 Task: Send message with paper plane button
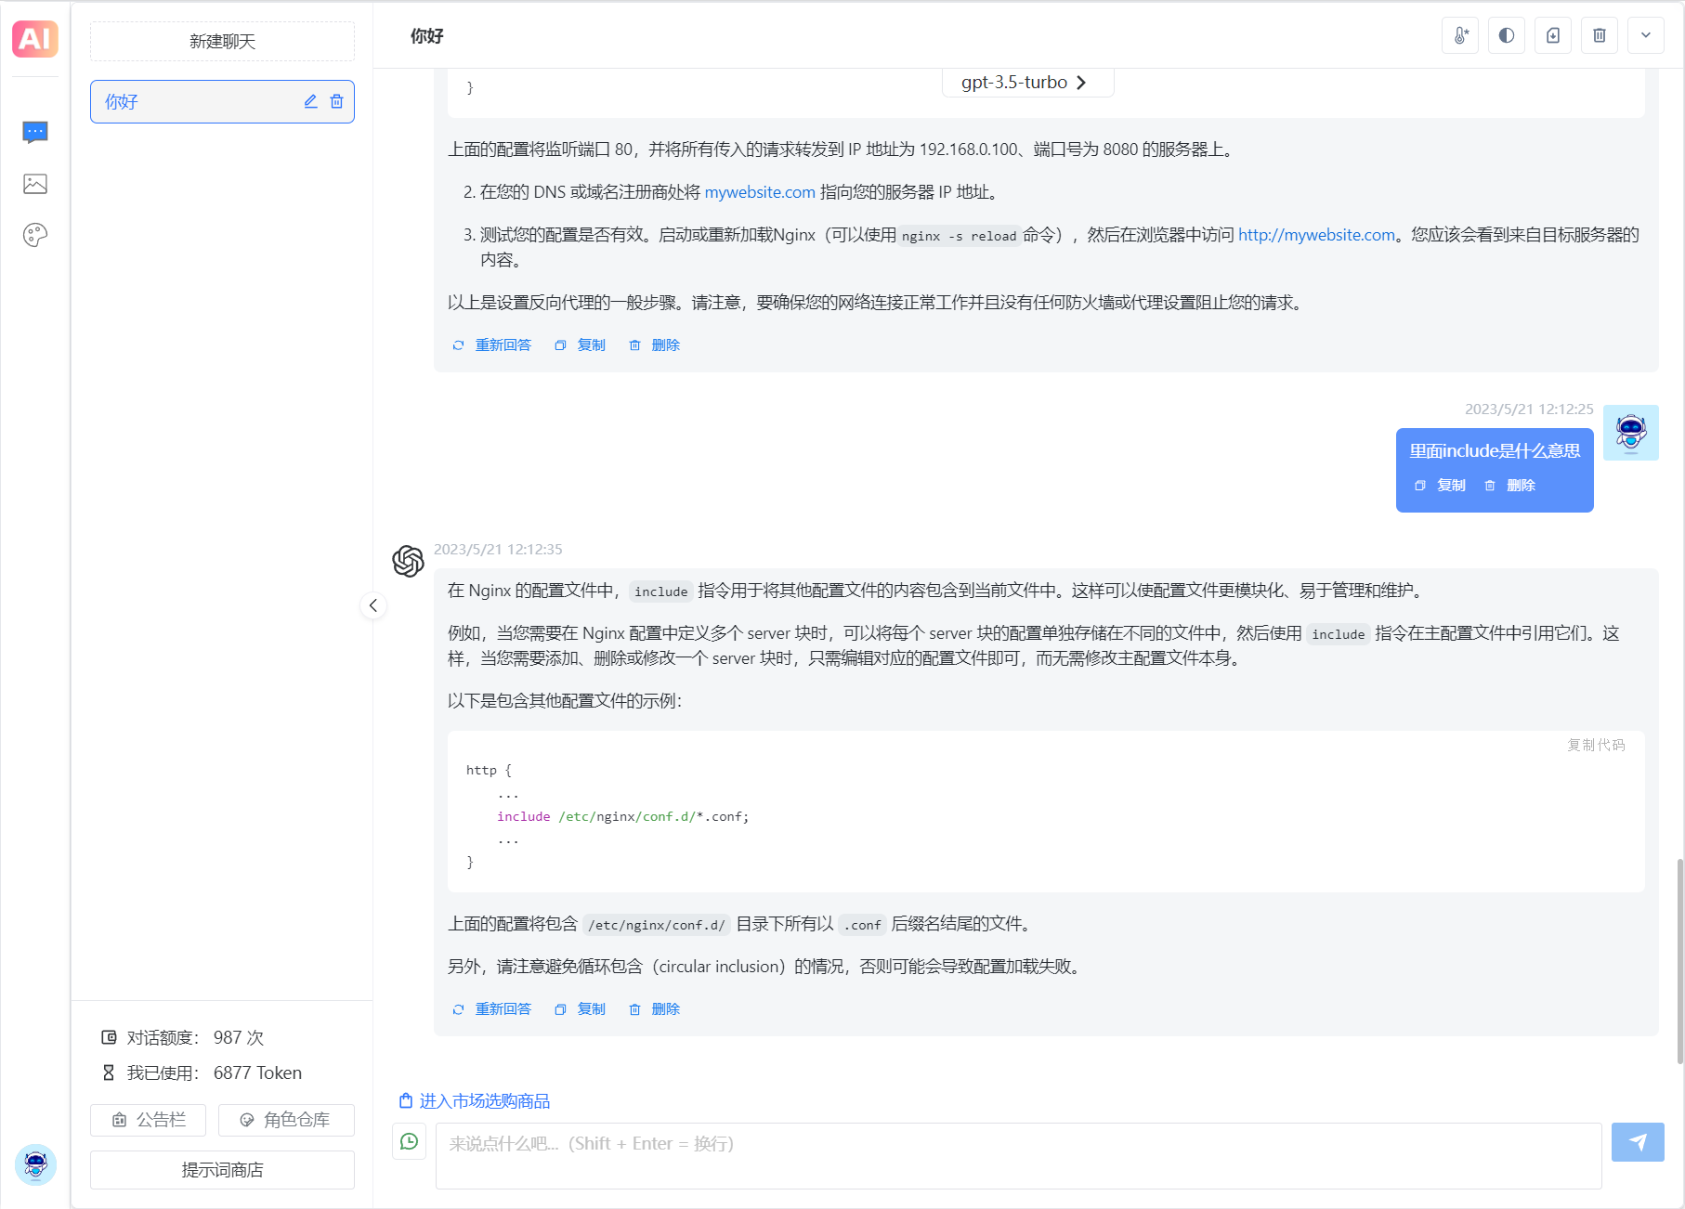pos(1638,1142)
